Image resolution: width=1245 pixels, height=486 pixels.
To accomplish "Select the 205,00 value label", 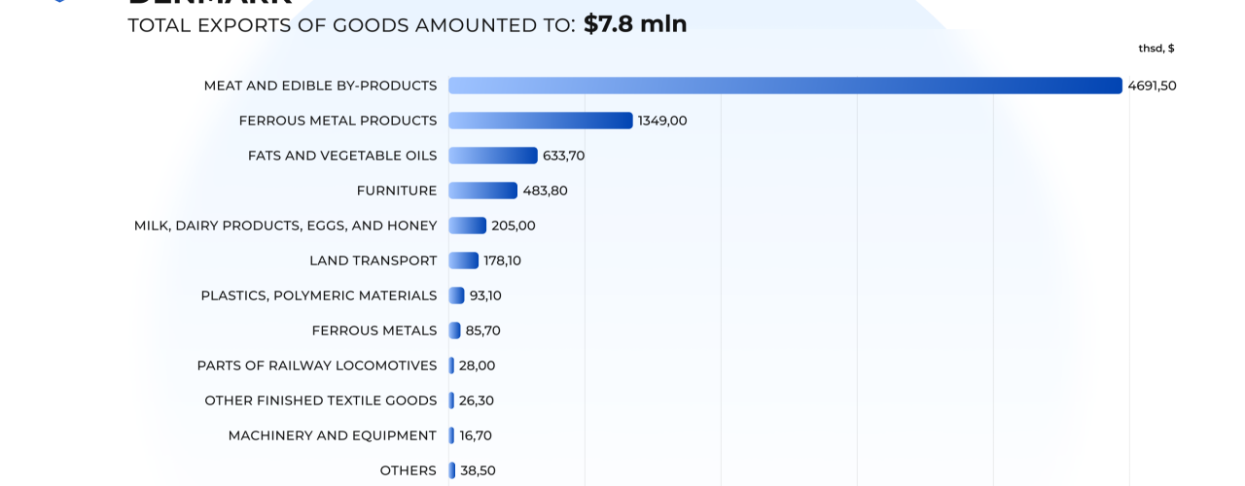I will (x=514, y=226).
